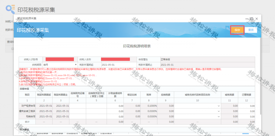Open the 纳税期限 dropdown showing 按月
This screenshot has width=275, height=136.
tap(60, 65)
